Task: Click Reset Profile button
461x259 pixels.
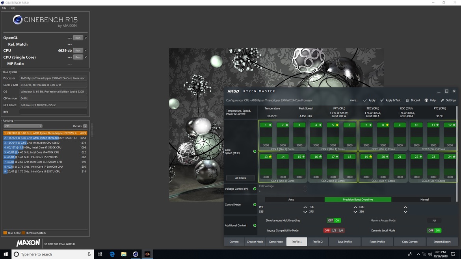Action: point(377,242)
